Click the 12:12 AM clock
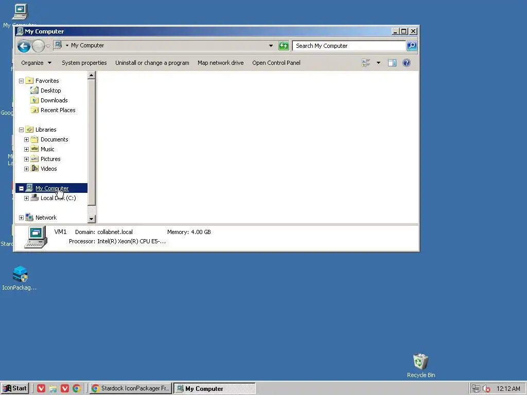 click(508, 389)
